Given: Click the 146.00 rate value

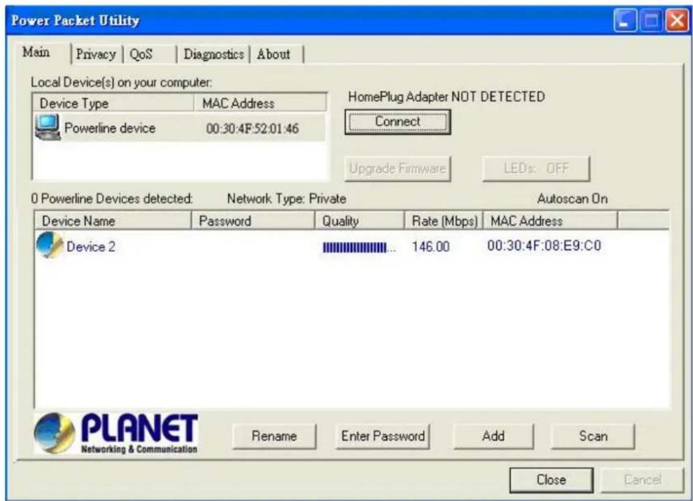Looking at the screenshot, I should 430,247.
